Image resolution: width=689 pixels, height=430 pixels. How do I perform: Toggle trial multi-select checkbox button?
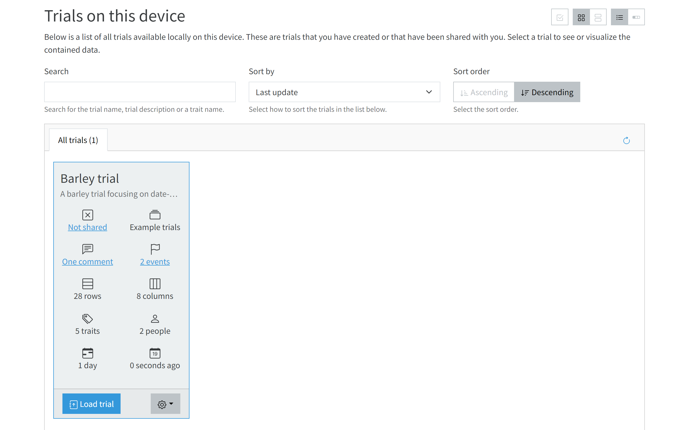(x=560, y=17)
